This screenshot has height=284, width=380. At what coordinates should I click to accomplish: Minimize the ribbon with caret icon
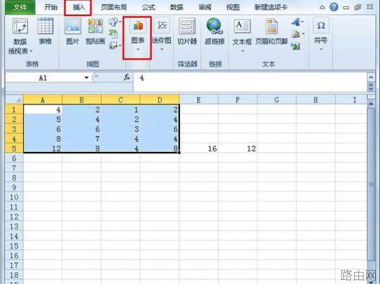322,8
